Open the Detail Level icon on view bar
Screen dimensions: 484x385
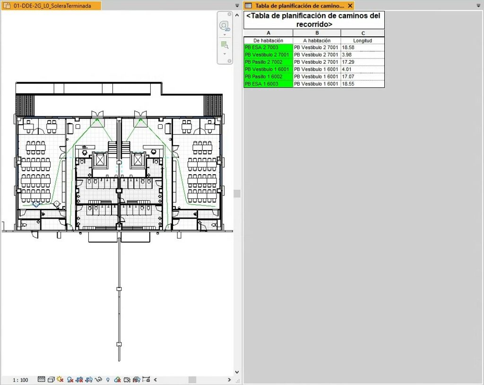[41, 379]
